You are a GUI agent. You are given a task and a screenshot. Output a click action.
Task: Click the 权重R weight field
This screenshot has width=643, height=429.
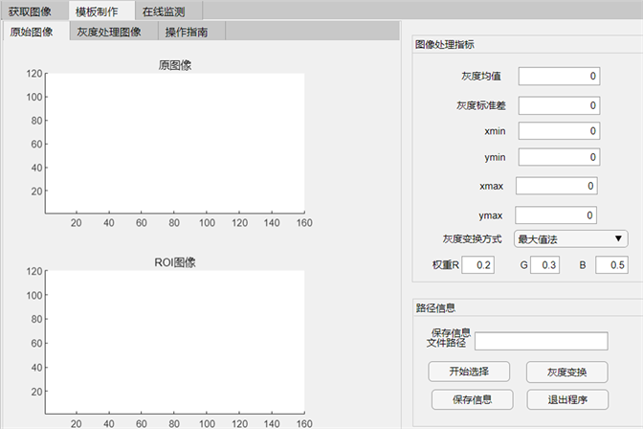pyautogui.click(x=478, y=265)
